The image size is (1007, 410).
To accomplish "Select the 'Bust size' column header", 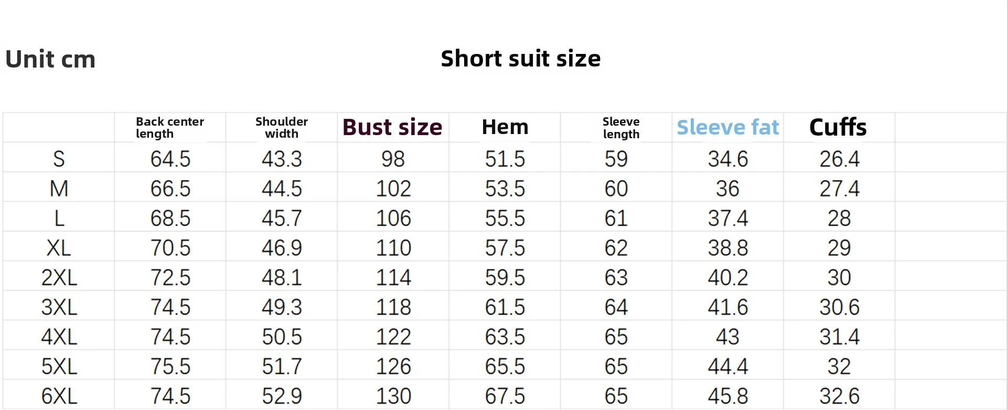I will coord(392,127).
